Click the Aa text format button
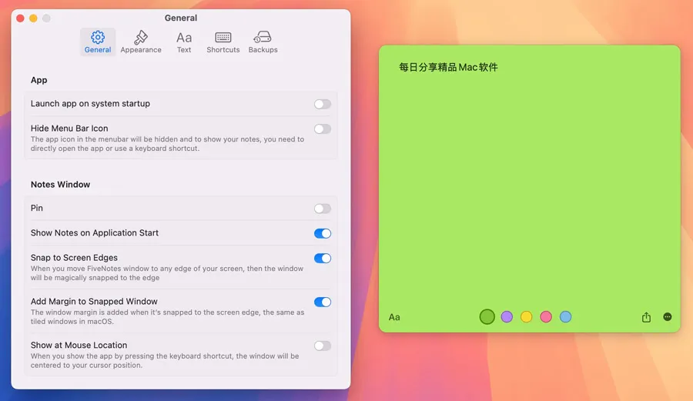This screenshot has width=693, height=401. [x=394, y=317]
